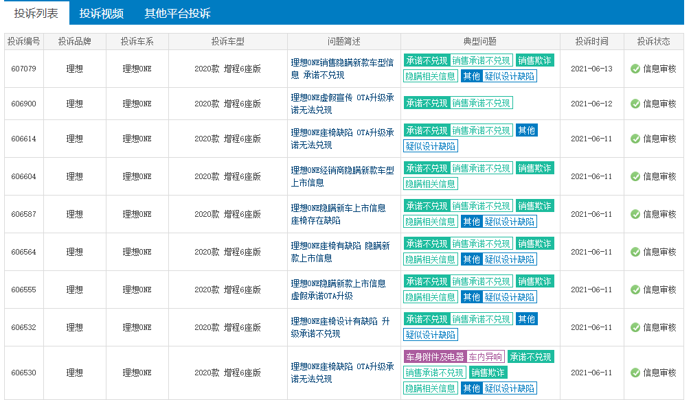Open complaint 理想ONE隐瞒新车上市信息 座椅存在缺陷

pyautogui.click(x=338, y=214)
